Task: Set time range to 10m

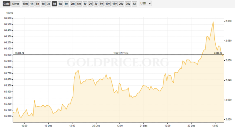Action: (25, 4)
